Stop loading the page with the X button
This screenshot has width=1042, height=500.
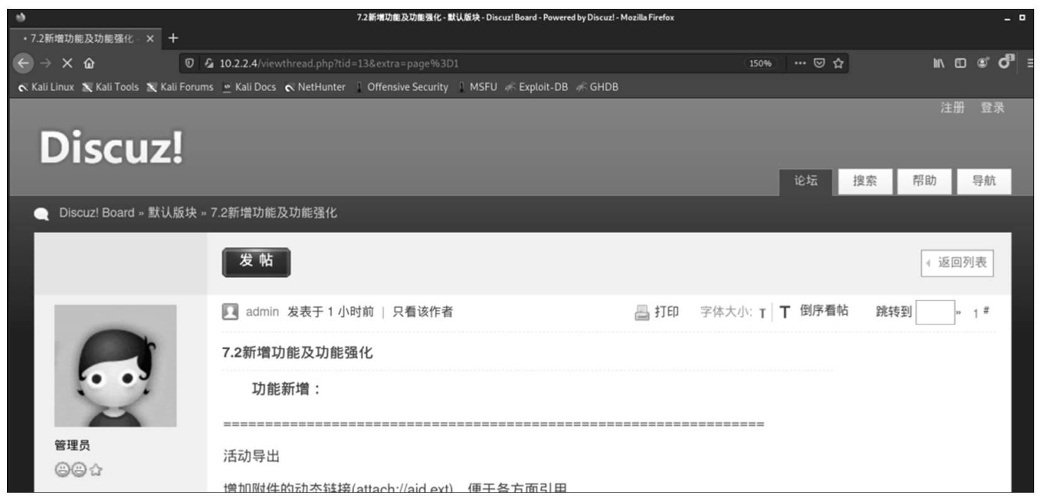tap(67, 63)
